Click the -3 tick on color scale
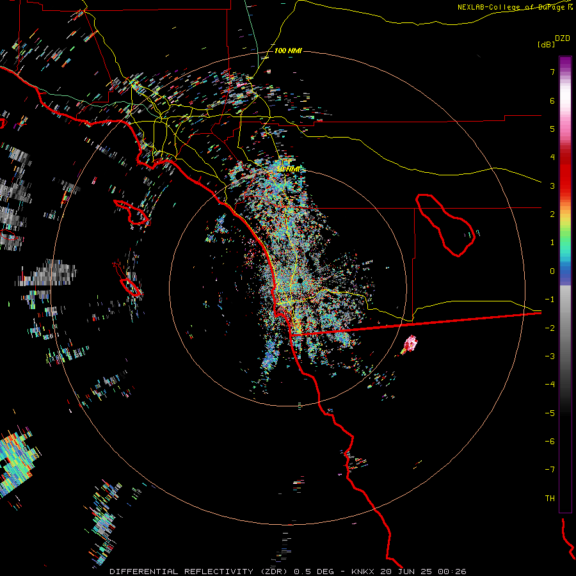This screenshot has height=576, width=576. pyautogui.click(x=550, y=356)
